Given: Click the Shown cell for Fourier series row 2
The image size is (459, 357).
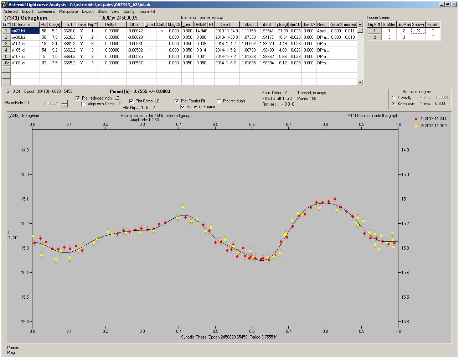Looking at the screenshot, I should [418, 37].
